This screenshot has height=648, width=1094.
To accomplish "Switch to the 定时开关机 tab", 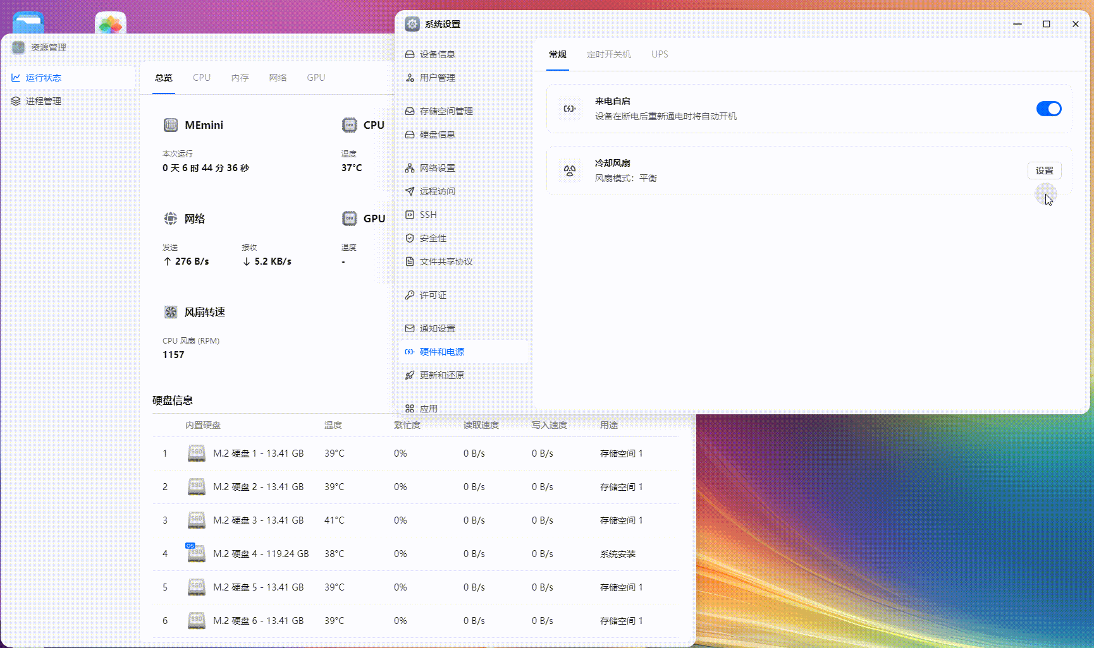I will (608, 54).
